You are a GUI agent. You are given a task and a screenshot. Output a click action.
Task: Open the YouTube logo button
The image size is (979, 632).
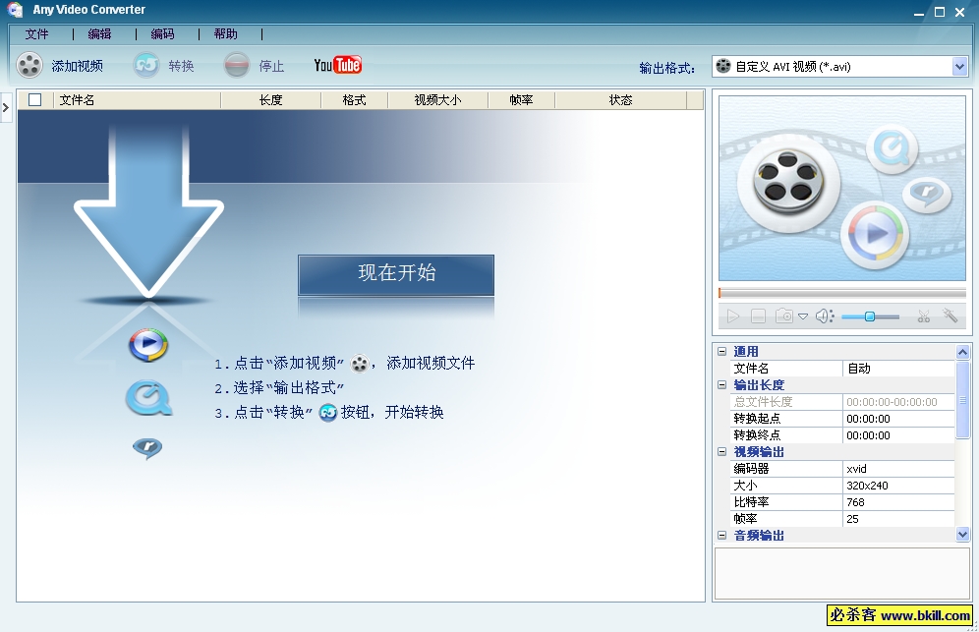click(337, 66)
